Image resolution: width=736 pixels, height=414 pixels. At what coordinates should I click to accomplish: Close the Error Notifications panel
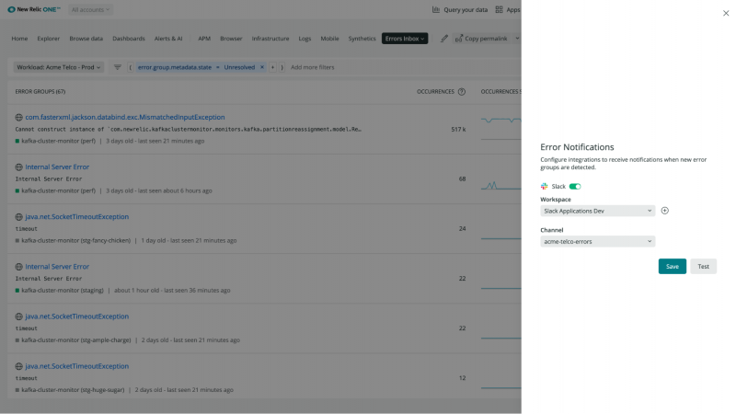point(726,13)
